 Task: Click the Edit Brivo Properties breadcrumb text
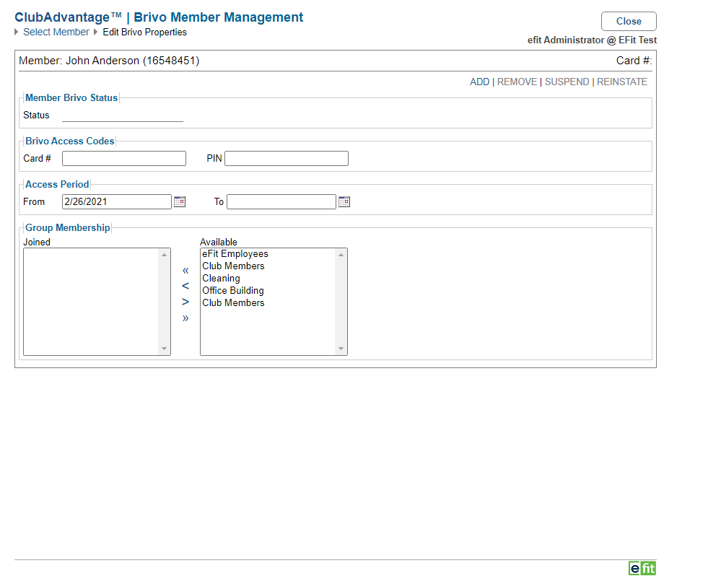pyautogui.click(x=145, y=32)
